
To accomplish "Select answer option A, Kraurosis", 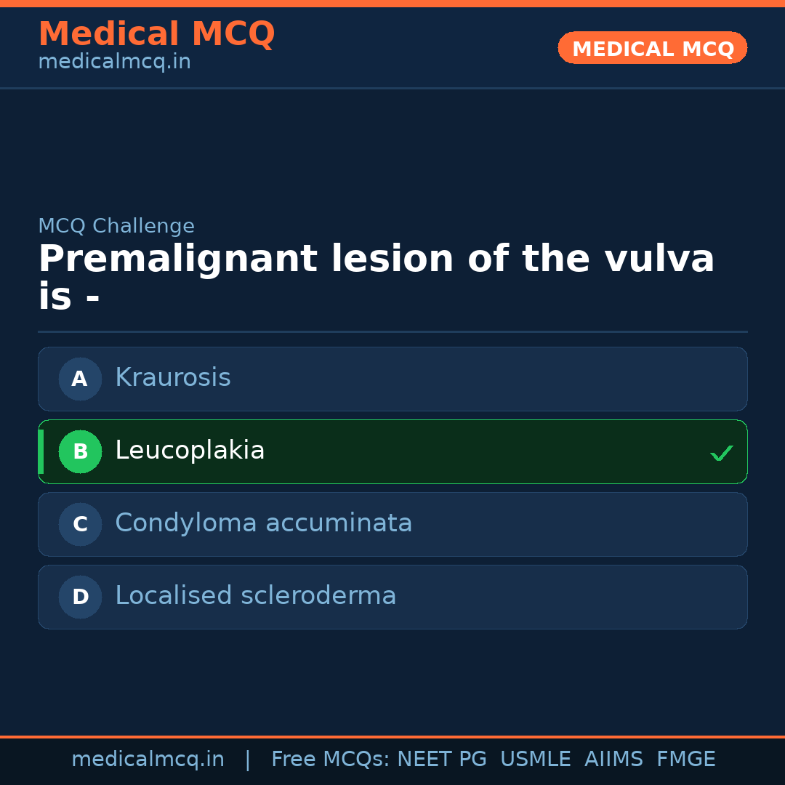I will 392,379.
